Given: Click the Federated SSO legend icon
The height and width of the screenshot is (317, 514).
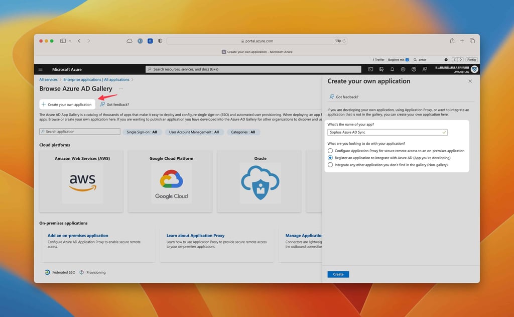Looking at the screenshot, I should 47,272.
